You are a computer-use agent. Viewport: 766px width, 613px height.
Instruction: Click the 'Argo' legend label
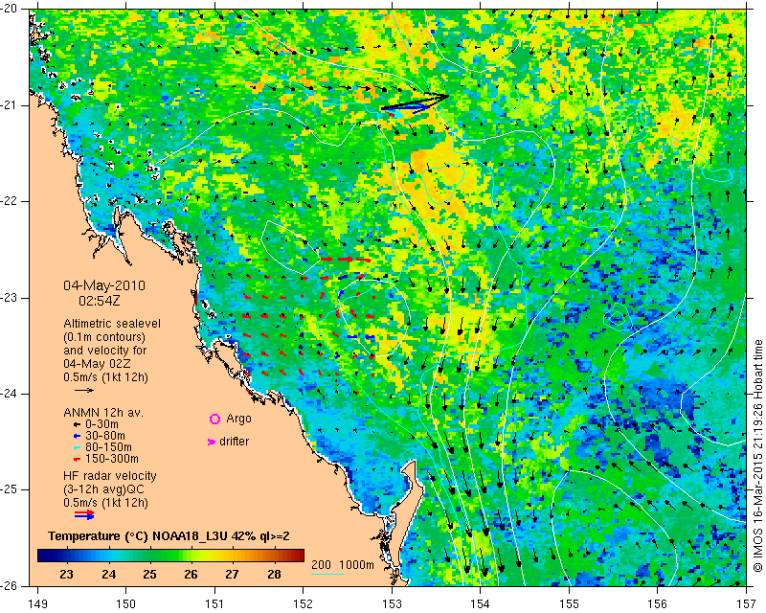[x=238, y=419]
